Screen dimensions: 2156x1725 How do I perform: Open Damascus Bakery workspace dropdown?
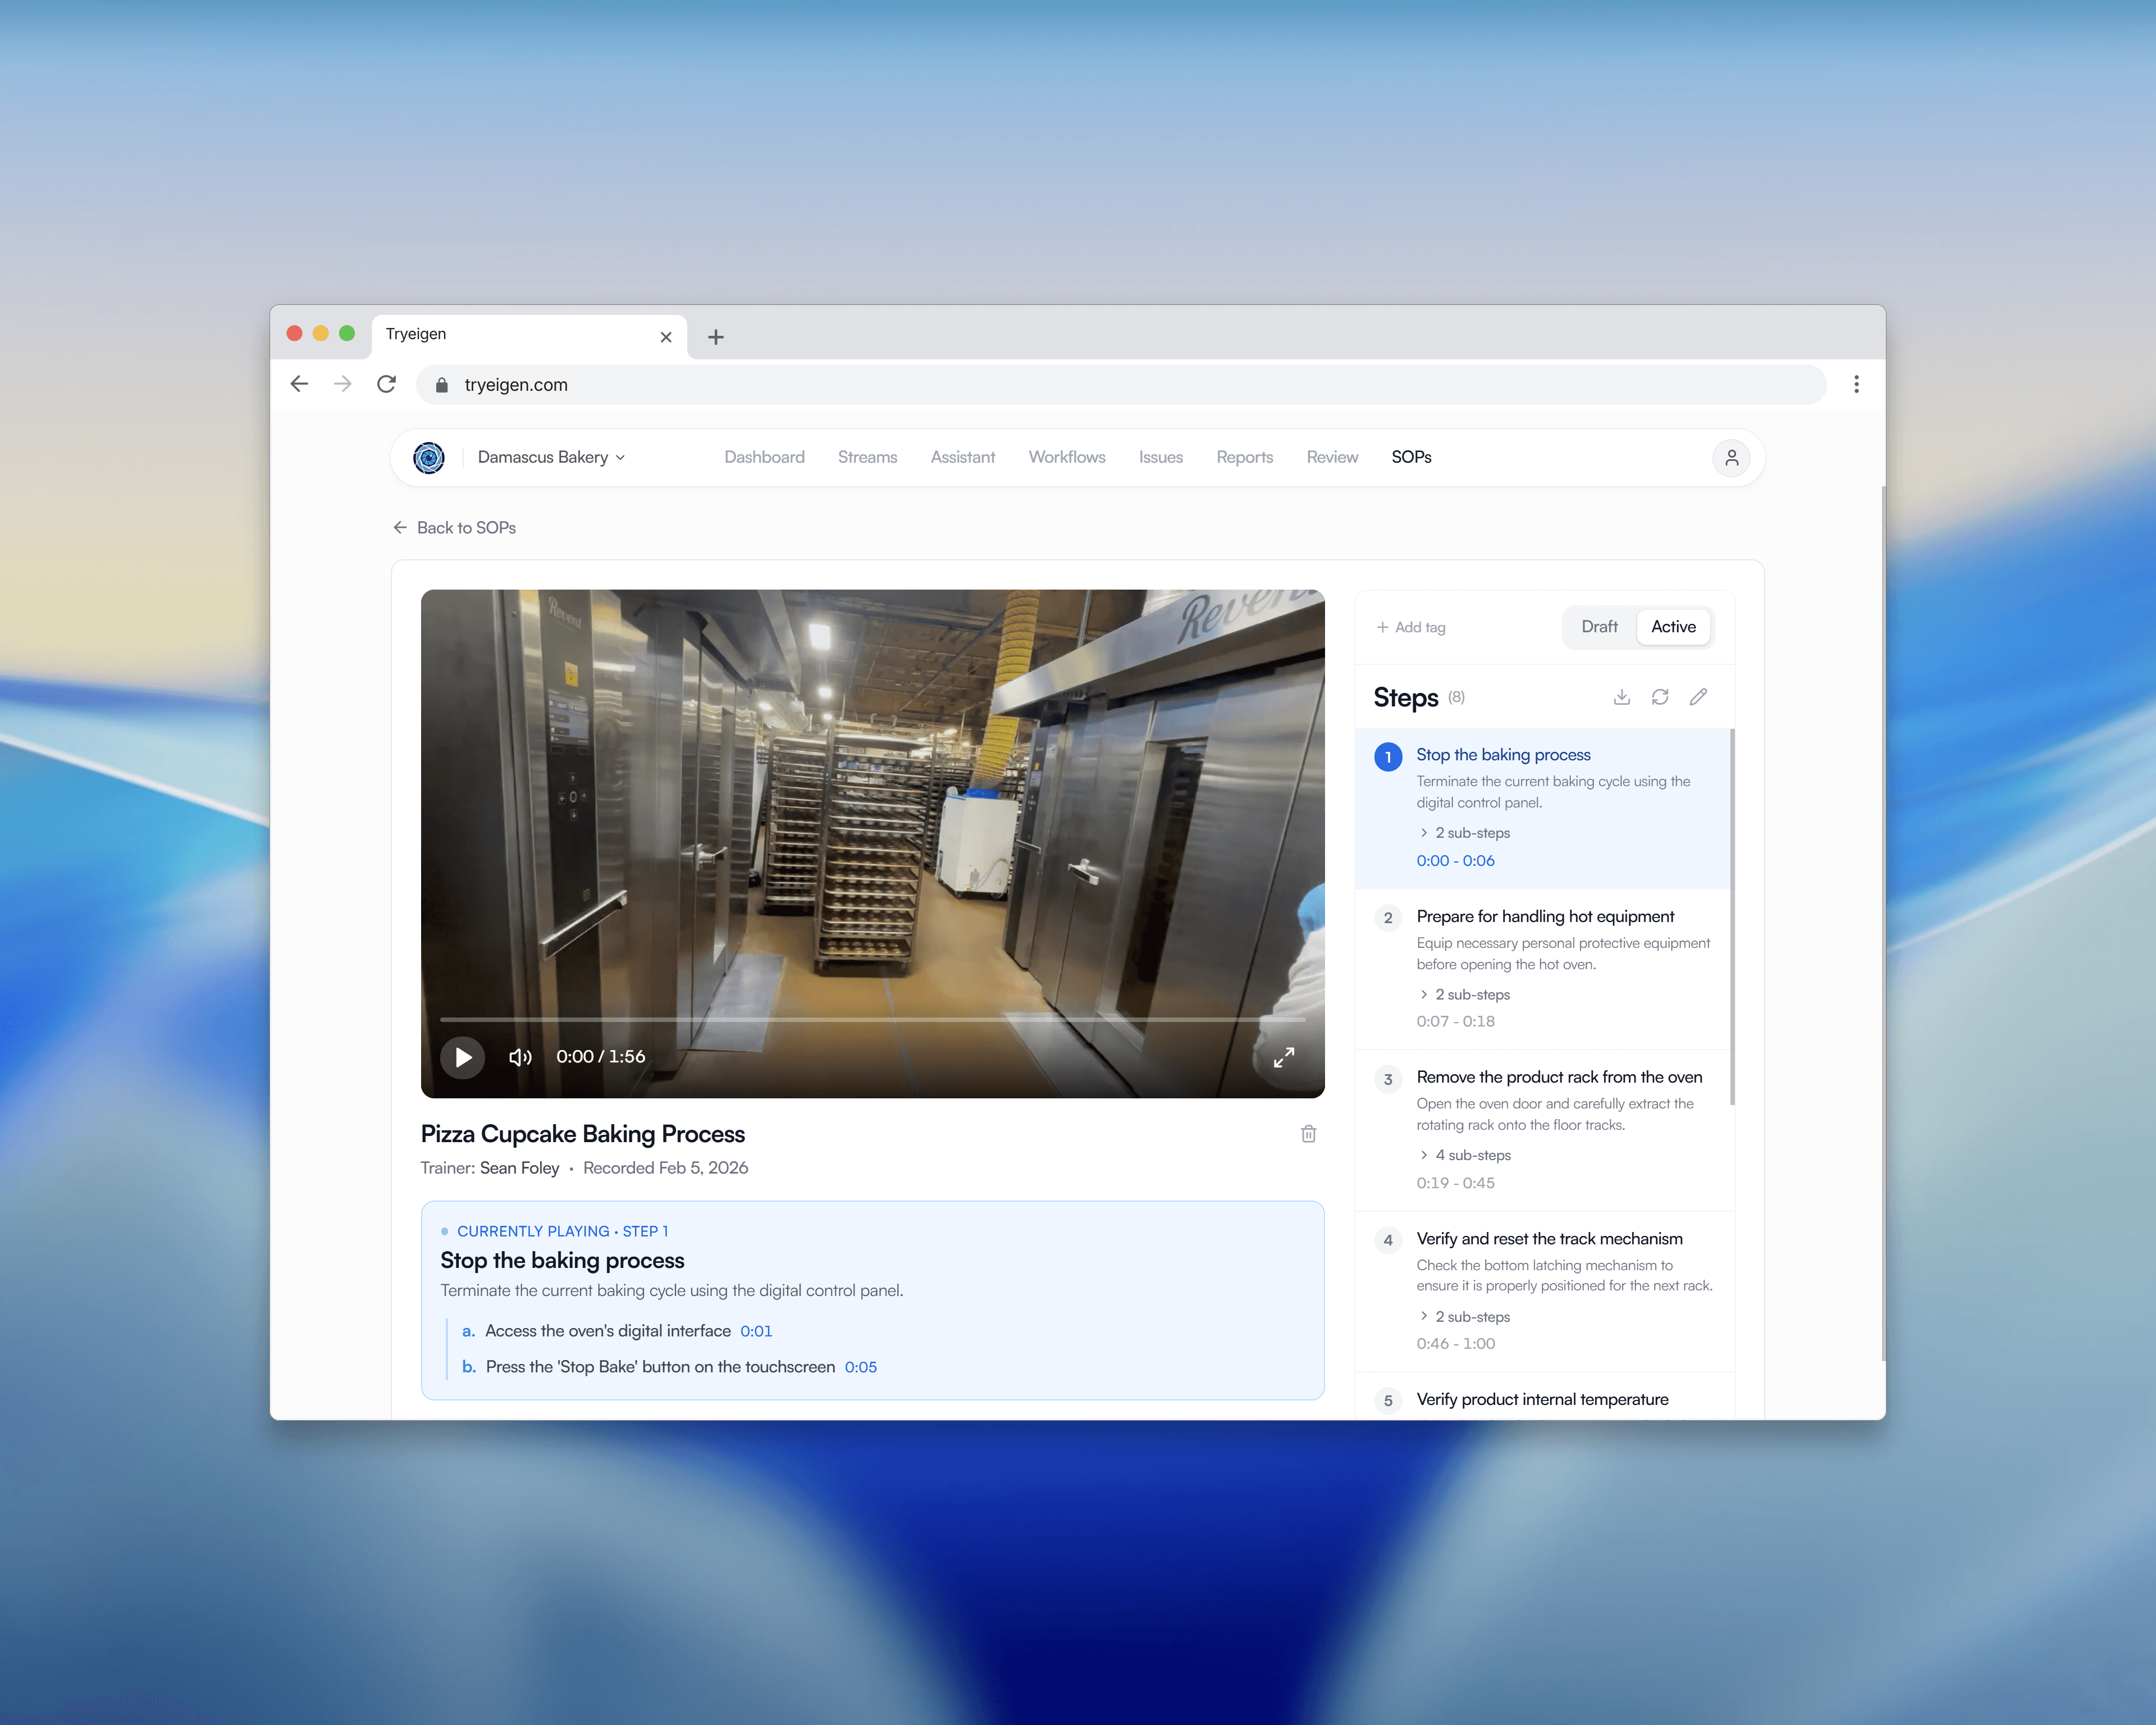click(551, 458)
